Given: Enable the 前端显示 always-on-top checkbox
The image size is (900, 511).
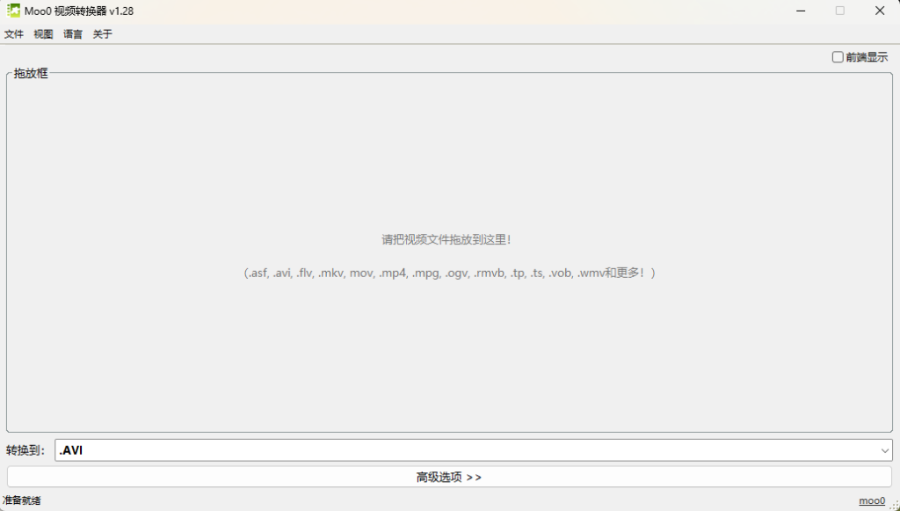Looking at the screenshot, I should 838,56.
